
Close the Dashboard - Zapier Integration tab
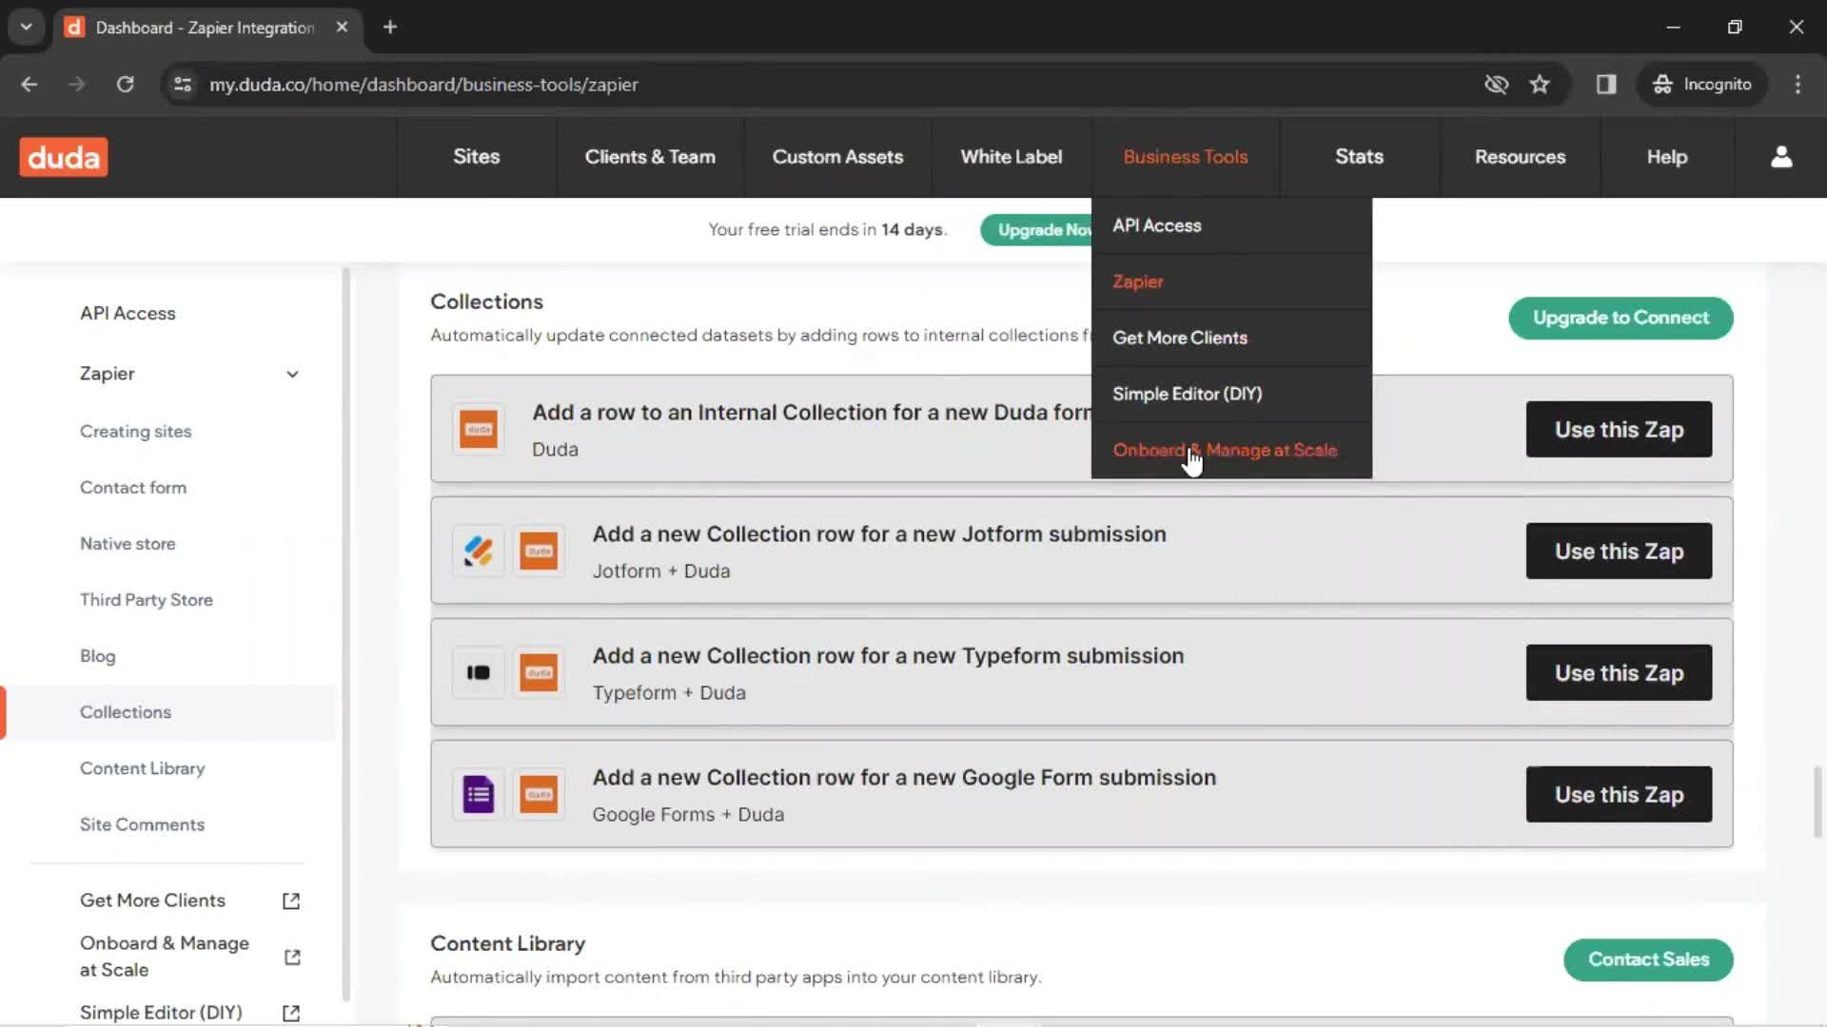pyautogui.click(x=342, y=28)
